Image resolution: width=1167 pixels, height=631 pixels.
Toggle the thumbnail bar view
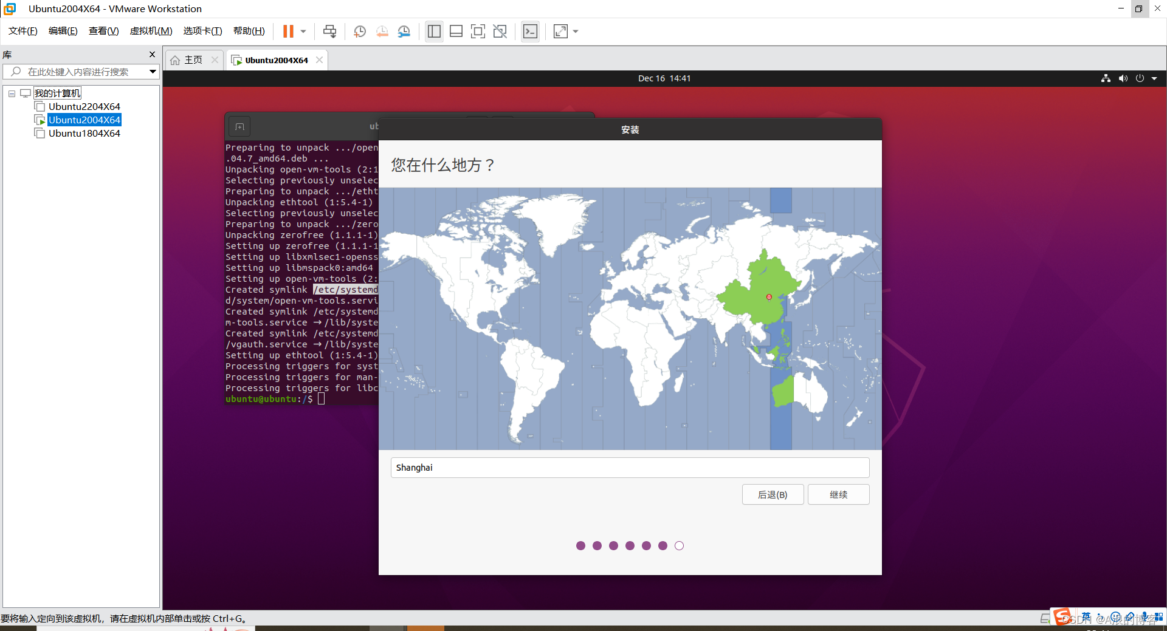[456, 31]
